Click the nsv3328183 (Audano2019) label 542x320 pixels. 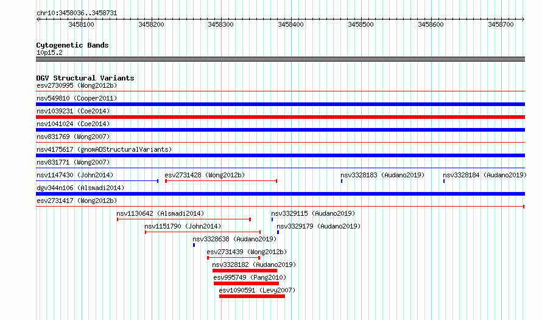pyautogui.click(x=382, y=175)
